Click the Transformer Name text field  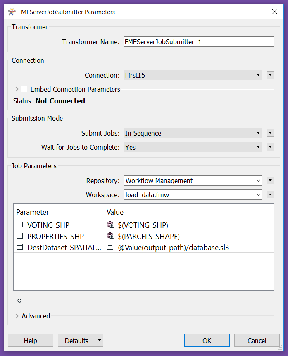pos(199,42)
